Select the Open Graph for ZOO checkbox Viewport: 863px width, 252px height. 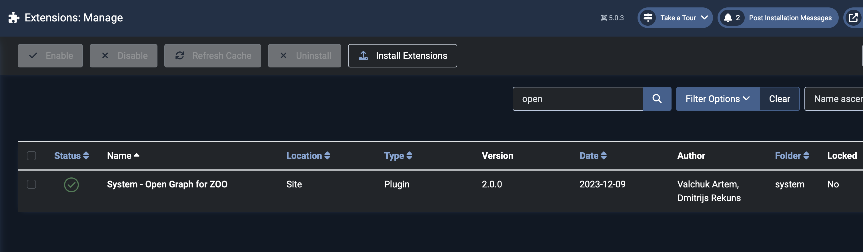tap(31, 184)
